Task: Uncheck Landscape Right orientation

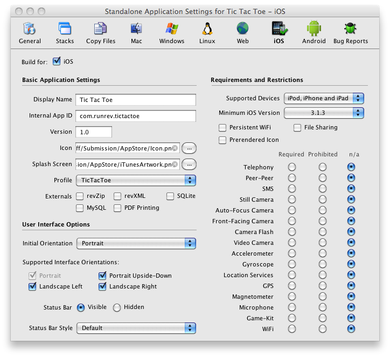Action: 102,286
